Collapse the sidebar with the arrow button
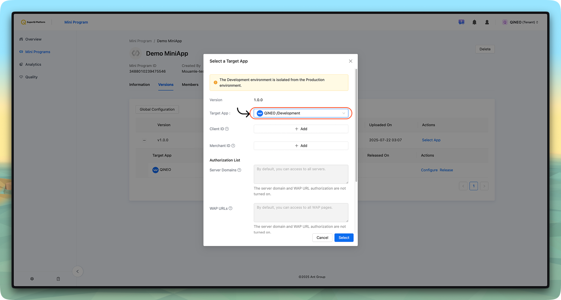Viewport: 561px width, 300px height. click(78, 271)
